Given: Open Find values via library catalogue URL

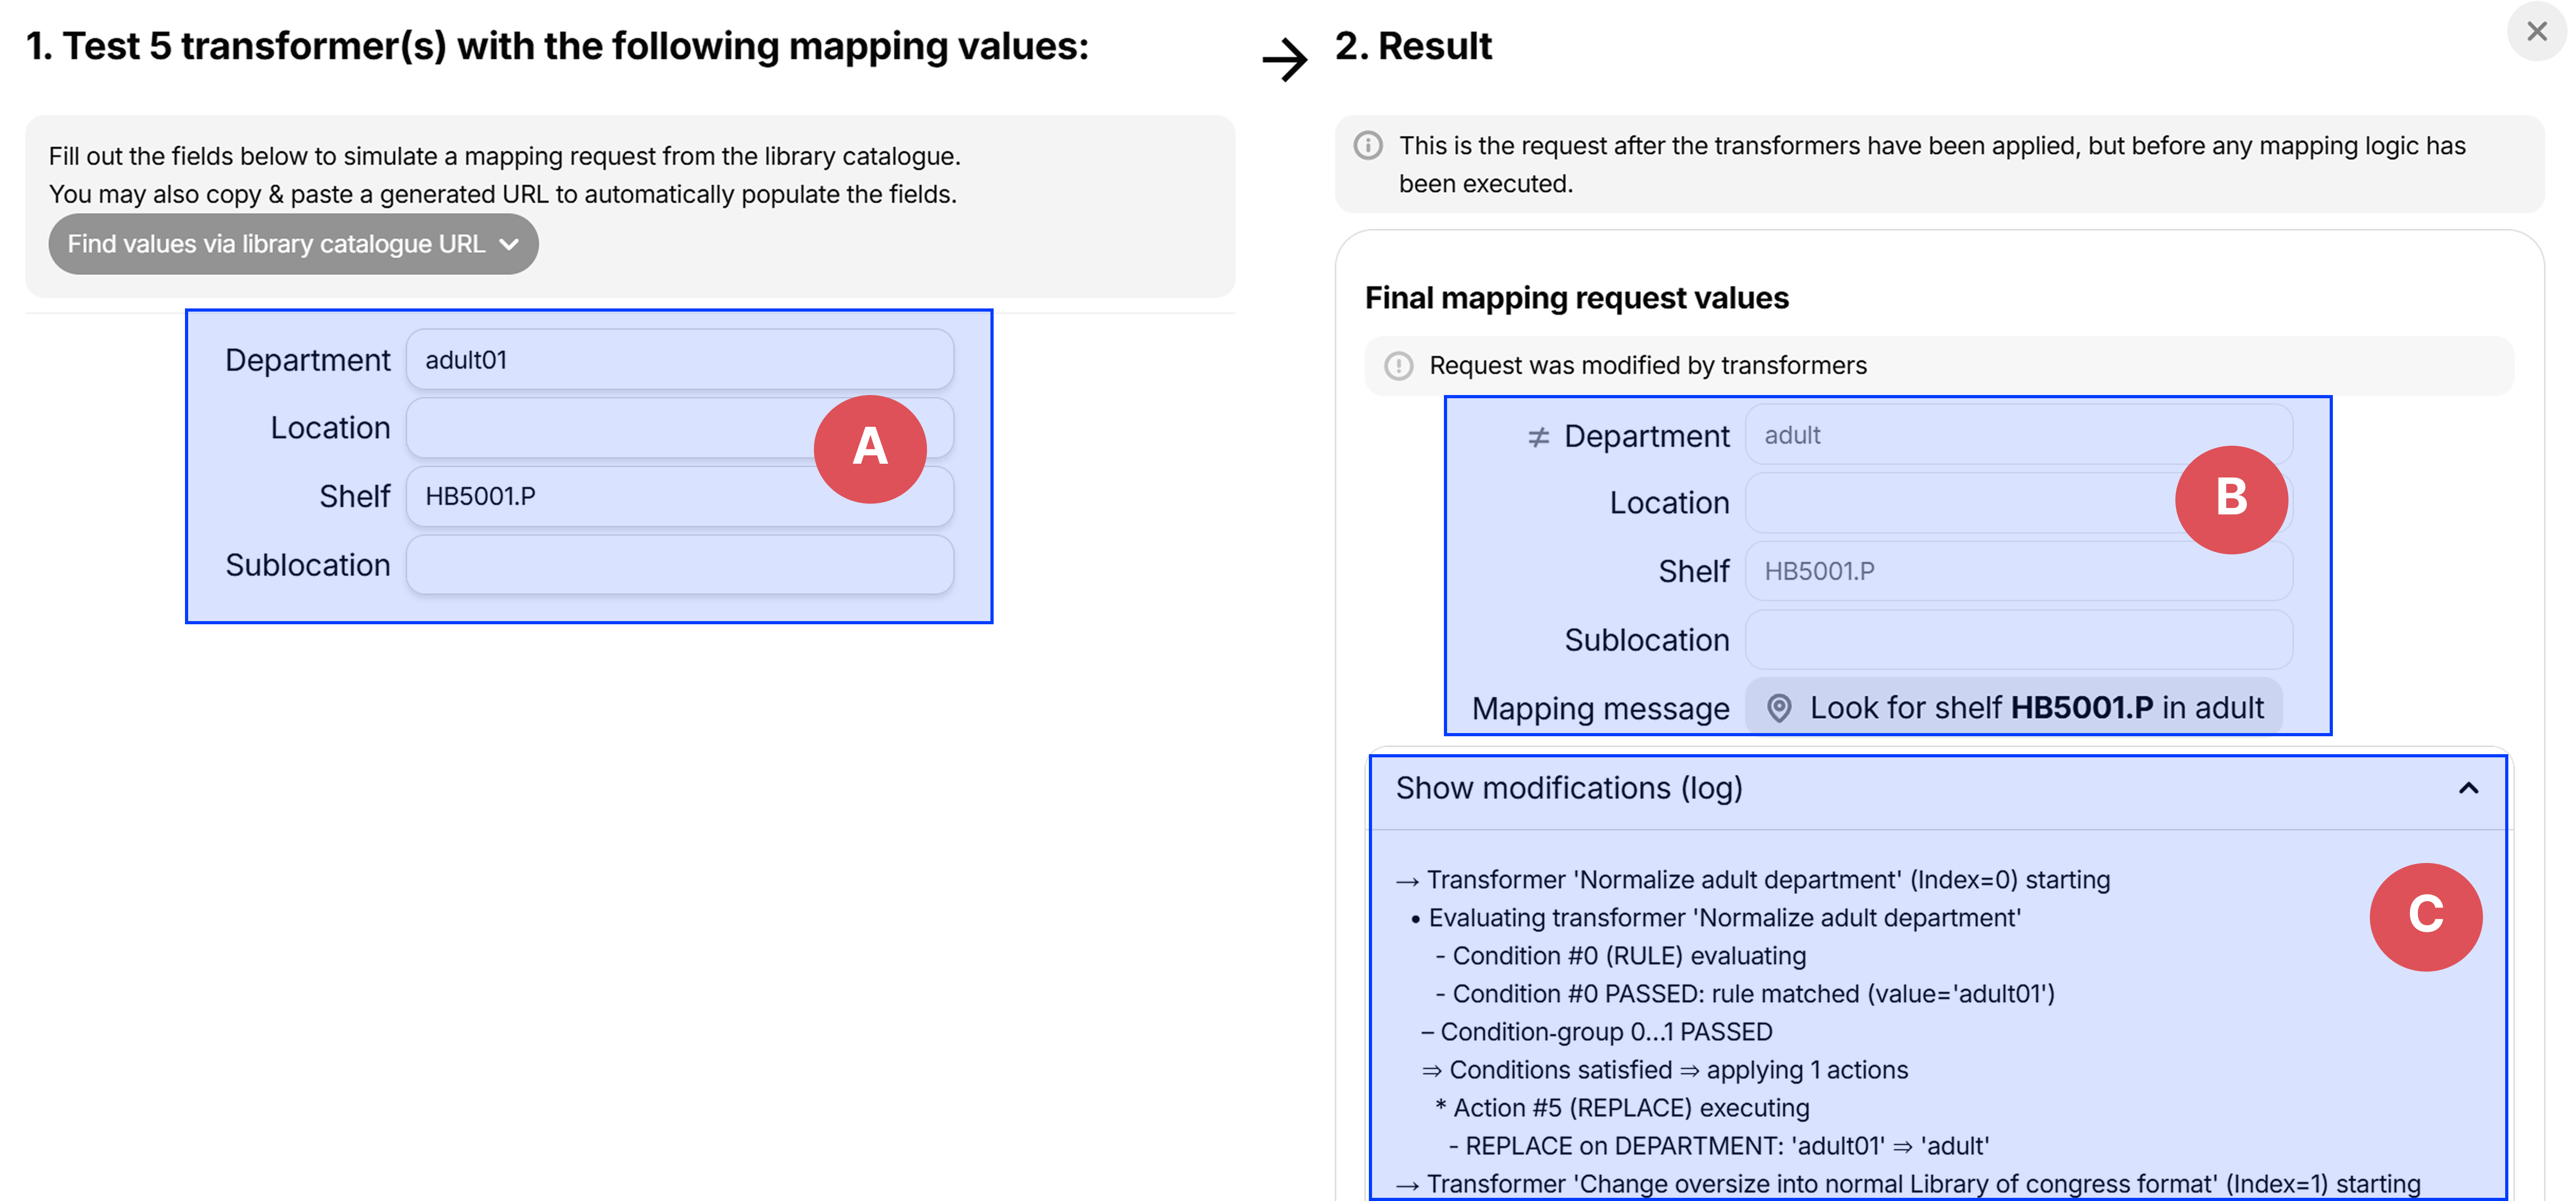Looking at the screenshot, I should click(x=293, y=244).
